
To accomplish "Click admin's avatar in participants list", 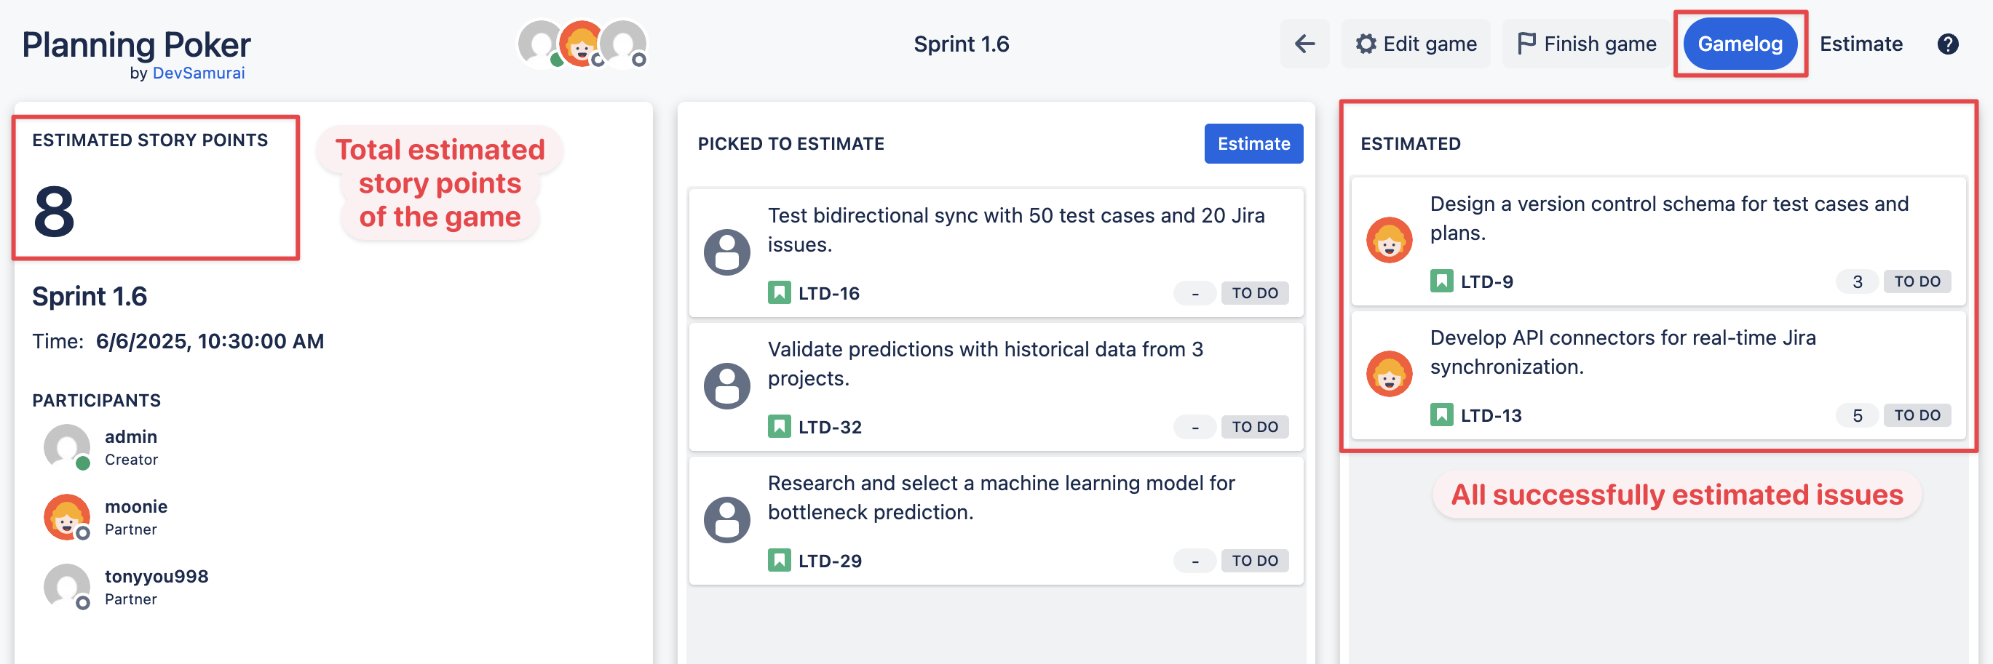I will coord(66,446).
